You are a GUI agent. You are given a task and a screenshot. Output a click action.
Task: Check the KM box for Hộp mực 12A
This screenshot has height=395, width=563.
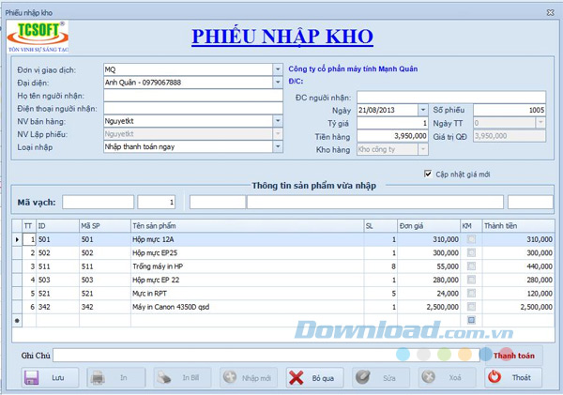pyautogui.click(x=471, y=240)
